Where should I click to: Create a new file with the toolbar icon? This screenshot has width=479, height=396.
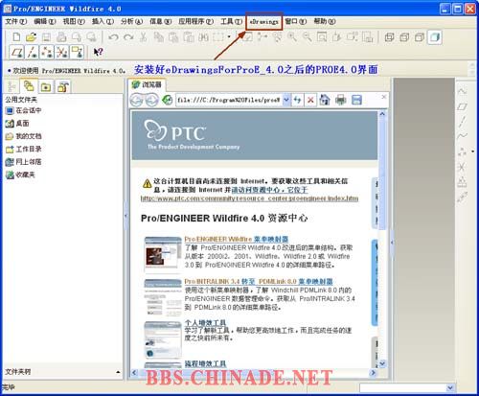(16, 37)
